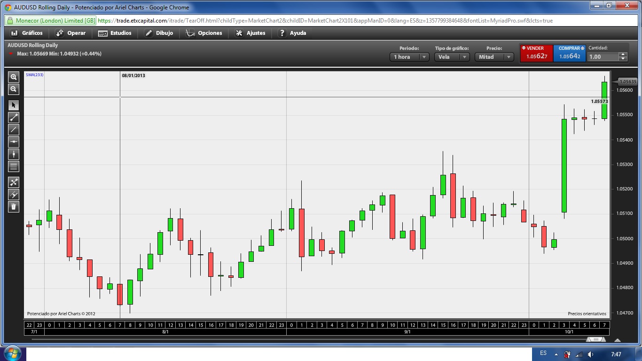Grab the time-range slider handle below chart
Screen dimensions: 642x361
[596, 339]
